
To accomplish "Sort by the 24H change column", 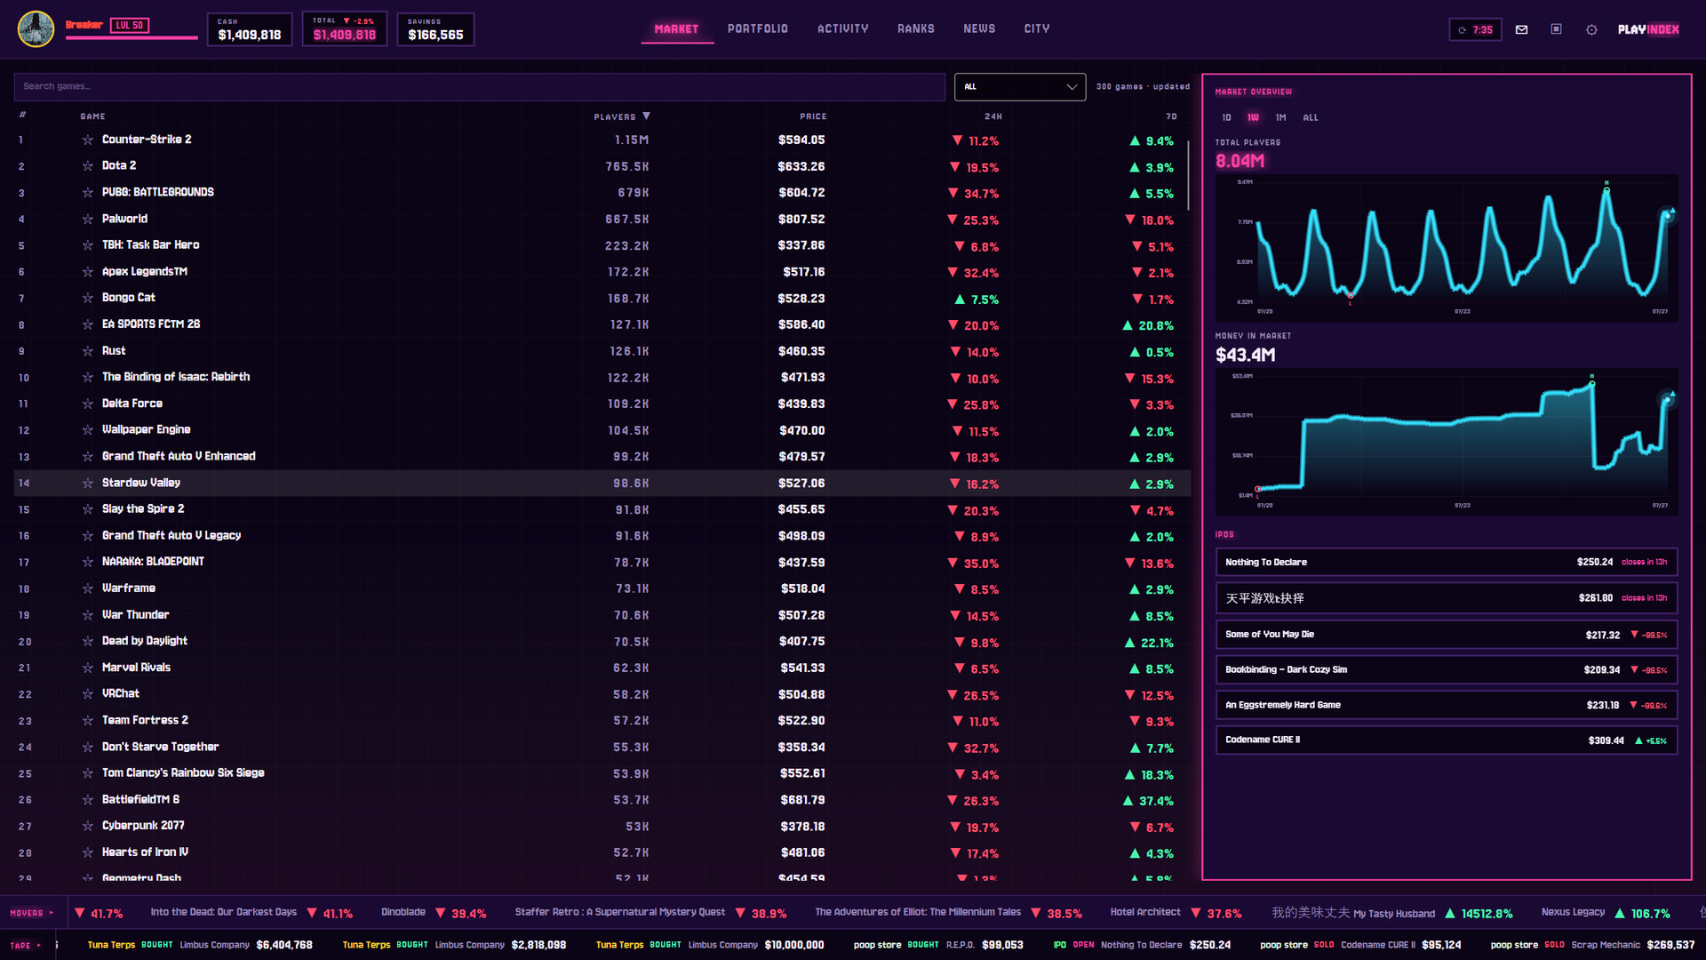I will pos(993,116).
